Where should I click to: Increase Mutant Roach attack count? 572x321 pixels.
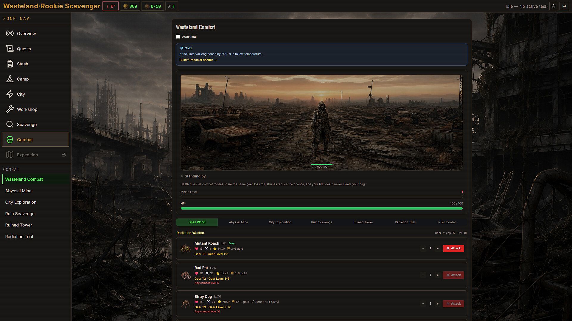pyautogui.click(x=438, y=248)
